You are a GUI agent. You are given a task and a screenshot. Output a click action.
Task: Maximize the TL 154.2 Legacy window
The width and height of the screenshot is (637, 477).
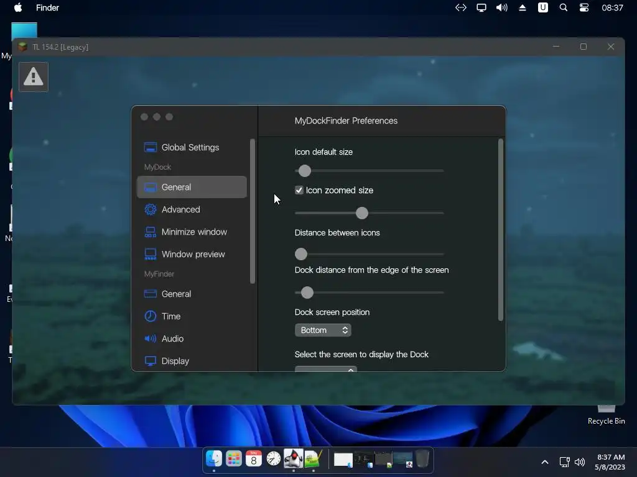[584, 47]
